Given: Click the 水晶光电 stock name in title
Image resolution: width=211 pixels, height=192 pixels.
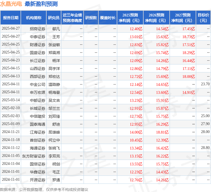Looking at the screenshot, I should coord(11,4).
